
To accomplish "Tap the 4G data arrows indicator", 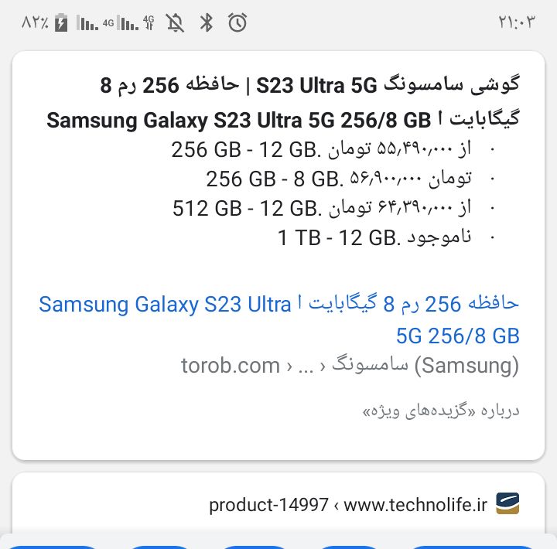I will click(149, 23).
